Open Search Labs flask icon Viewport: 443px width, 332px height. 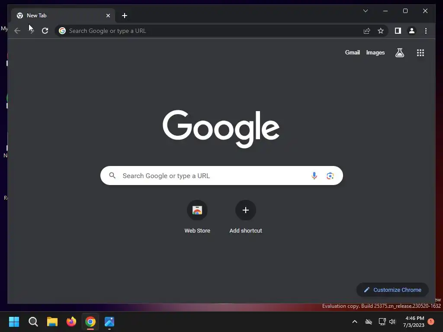tap(399, 52)
